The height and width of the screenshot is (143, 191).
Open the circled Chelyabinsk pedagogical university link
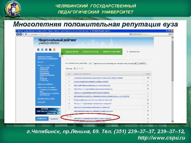(x=93, y=118)
